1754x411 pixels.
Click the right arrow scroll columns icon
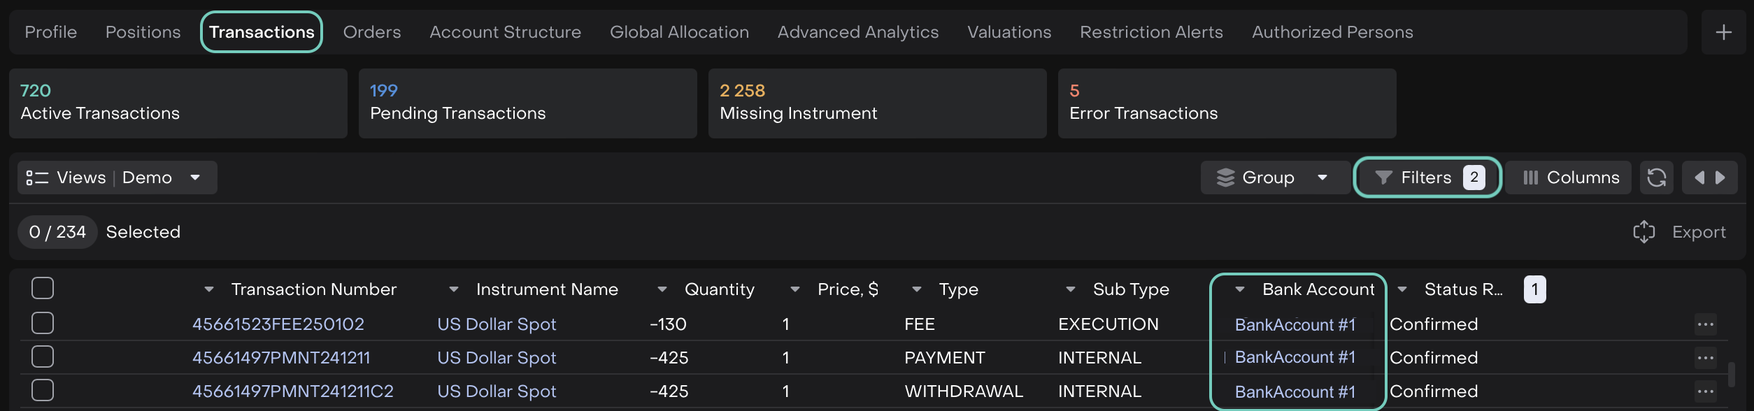click(x=1720, y=178)
